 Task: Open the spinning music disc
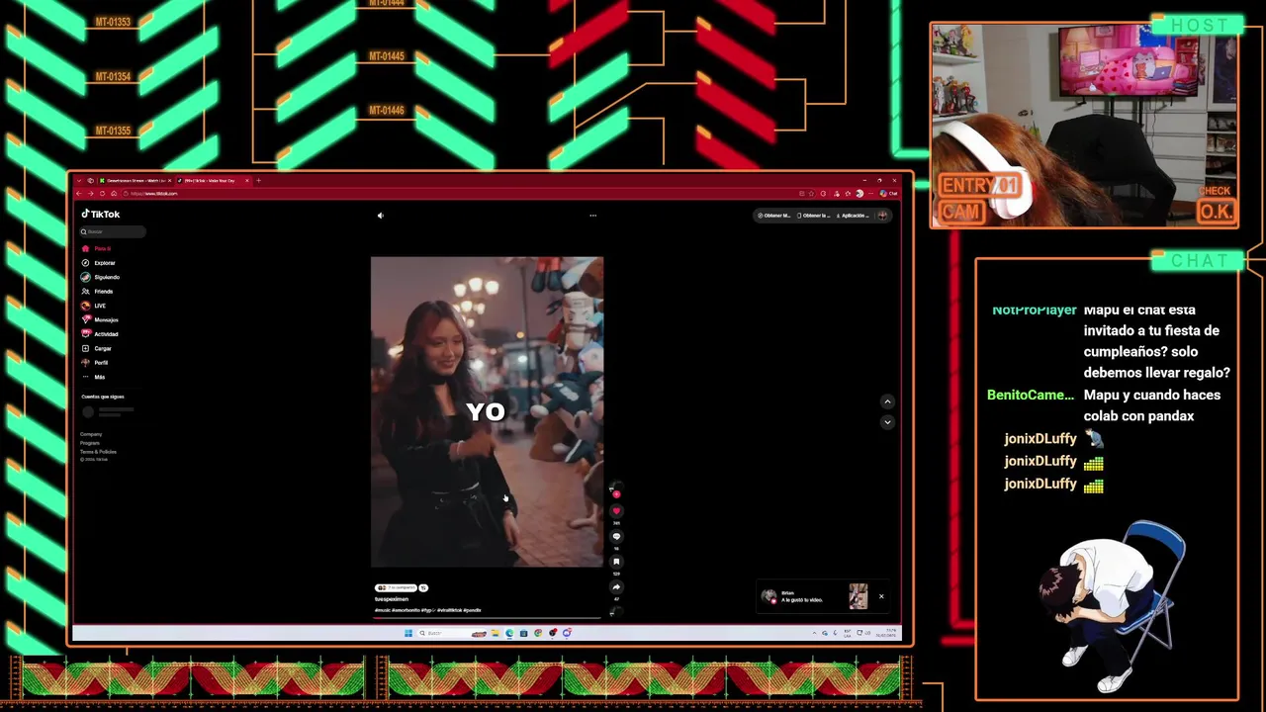tap(616, 611)
